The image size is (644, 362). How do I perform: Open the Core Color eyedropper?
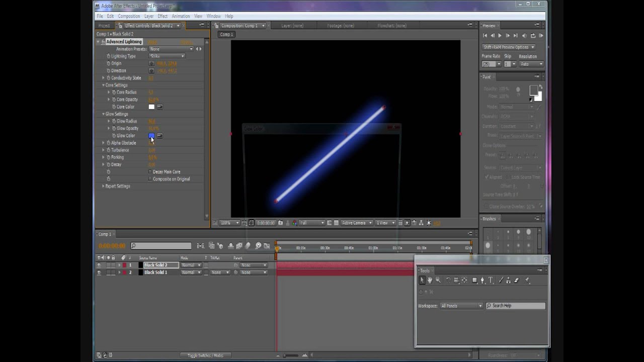pos(159,107)
